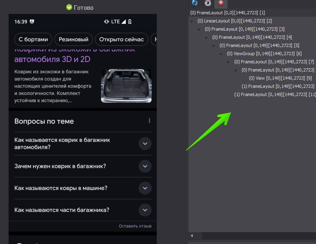316x244 pixels.
Task: Select the (1) FrameLayout row below View [9]
Action: 279,86
